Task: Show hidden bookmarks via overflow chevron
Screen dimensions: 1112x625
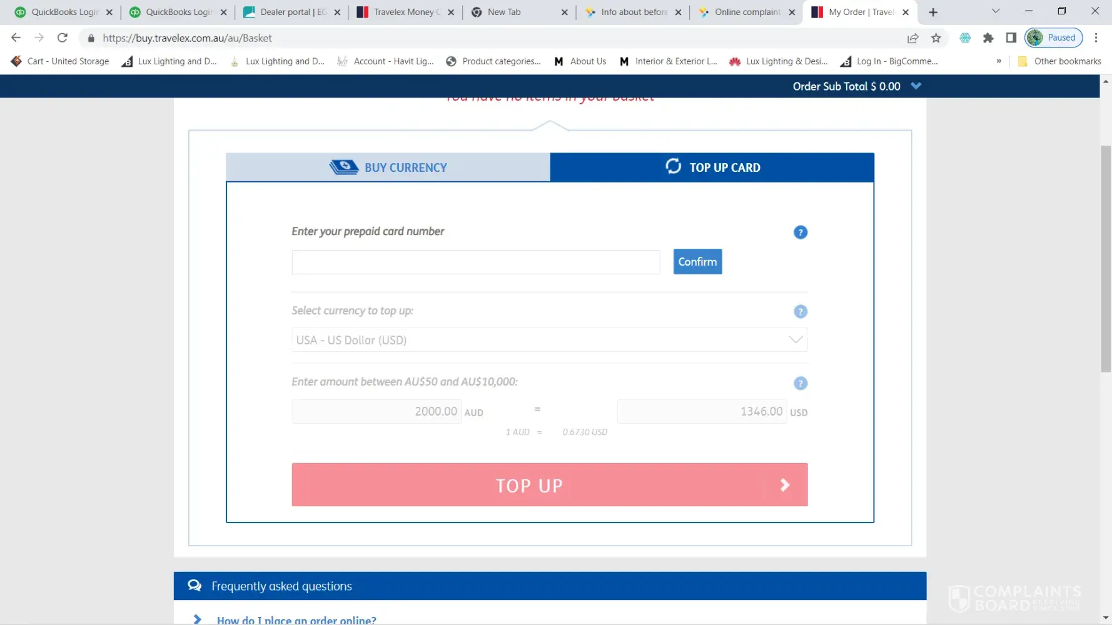Action: (998, 61)
